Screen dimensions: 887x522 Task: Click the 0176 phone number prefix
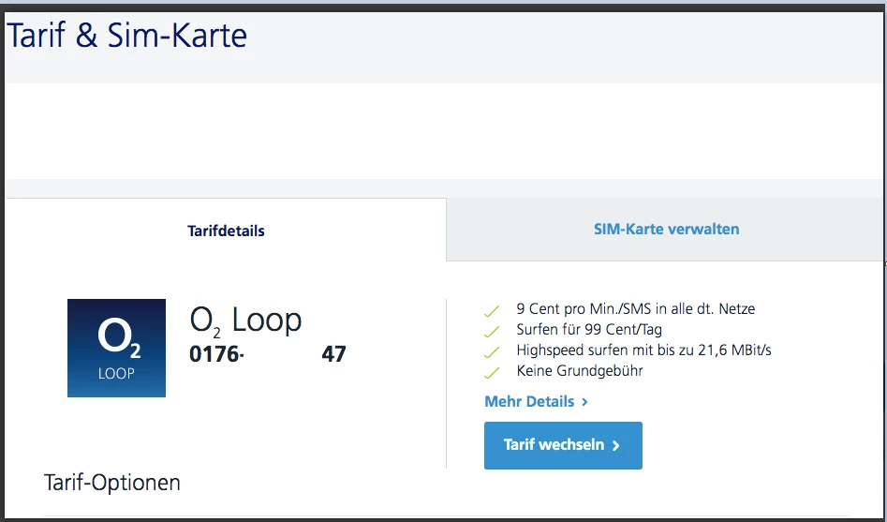[214, 354]
